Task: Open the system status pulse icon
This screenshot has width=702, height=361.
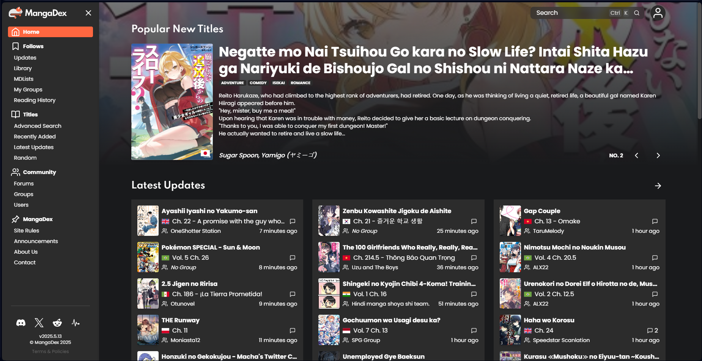Action: pyautogui.click(x=76, y=323)
